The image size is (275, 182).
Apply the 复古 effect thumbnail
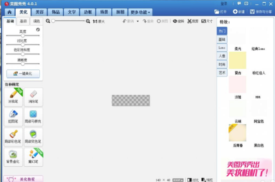coord(238,60)
